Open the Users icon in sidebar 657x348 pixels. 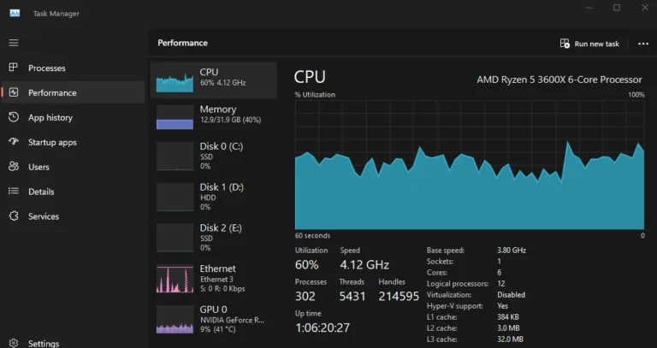pyautogui.click(x=14, y=166)
